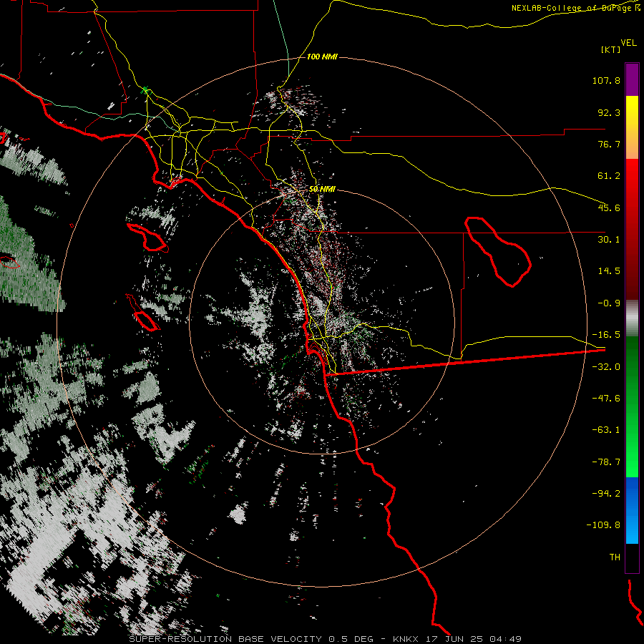Click the 107.8 value on velocity scale
This screenshot has width=644, height=644.
(x=606, y=80)
